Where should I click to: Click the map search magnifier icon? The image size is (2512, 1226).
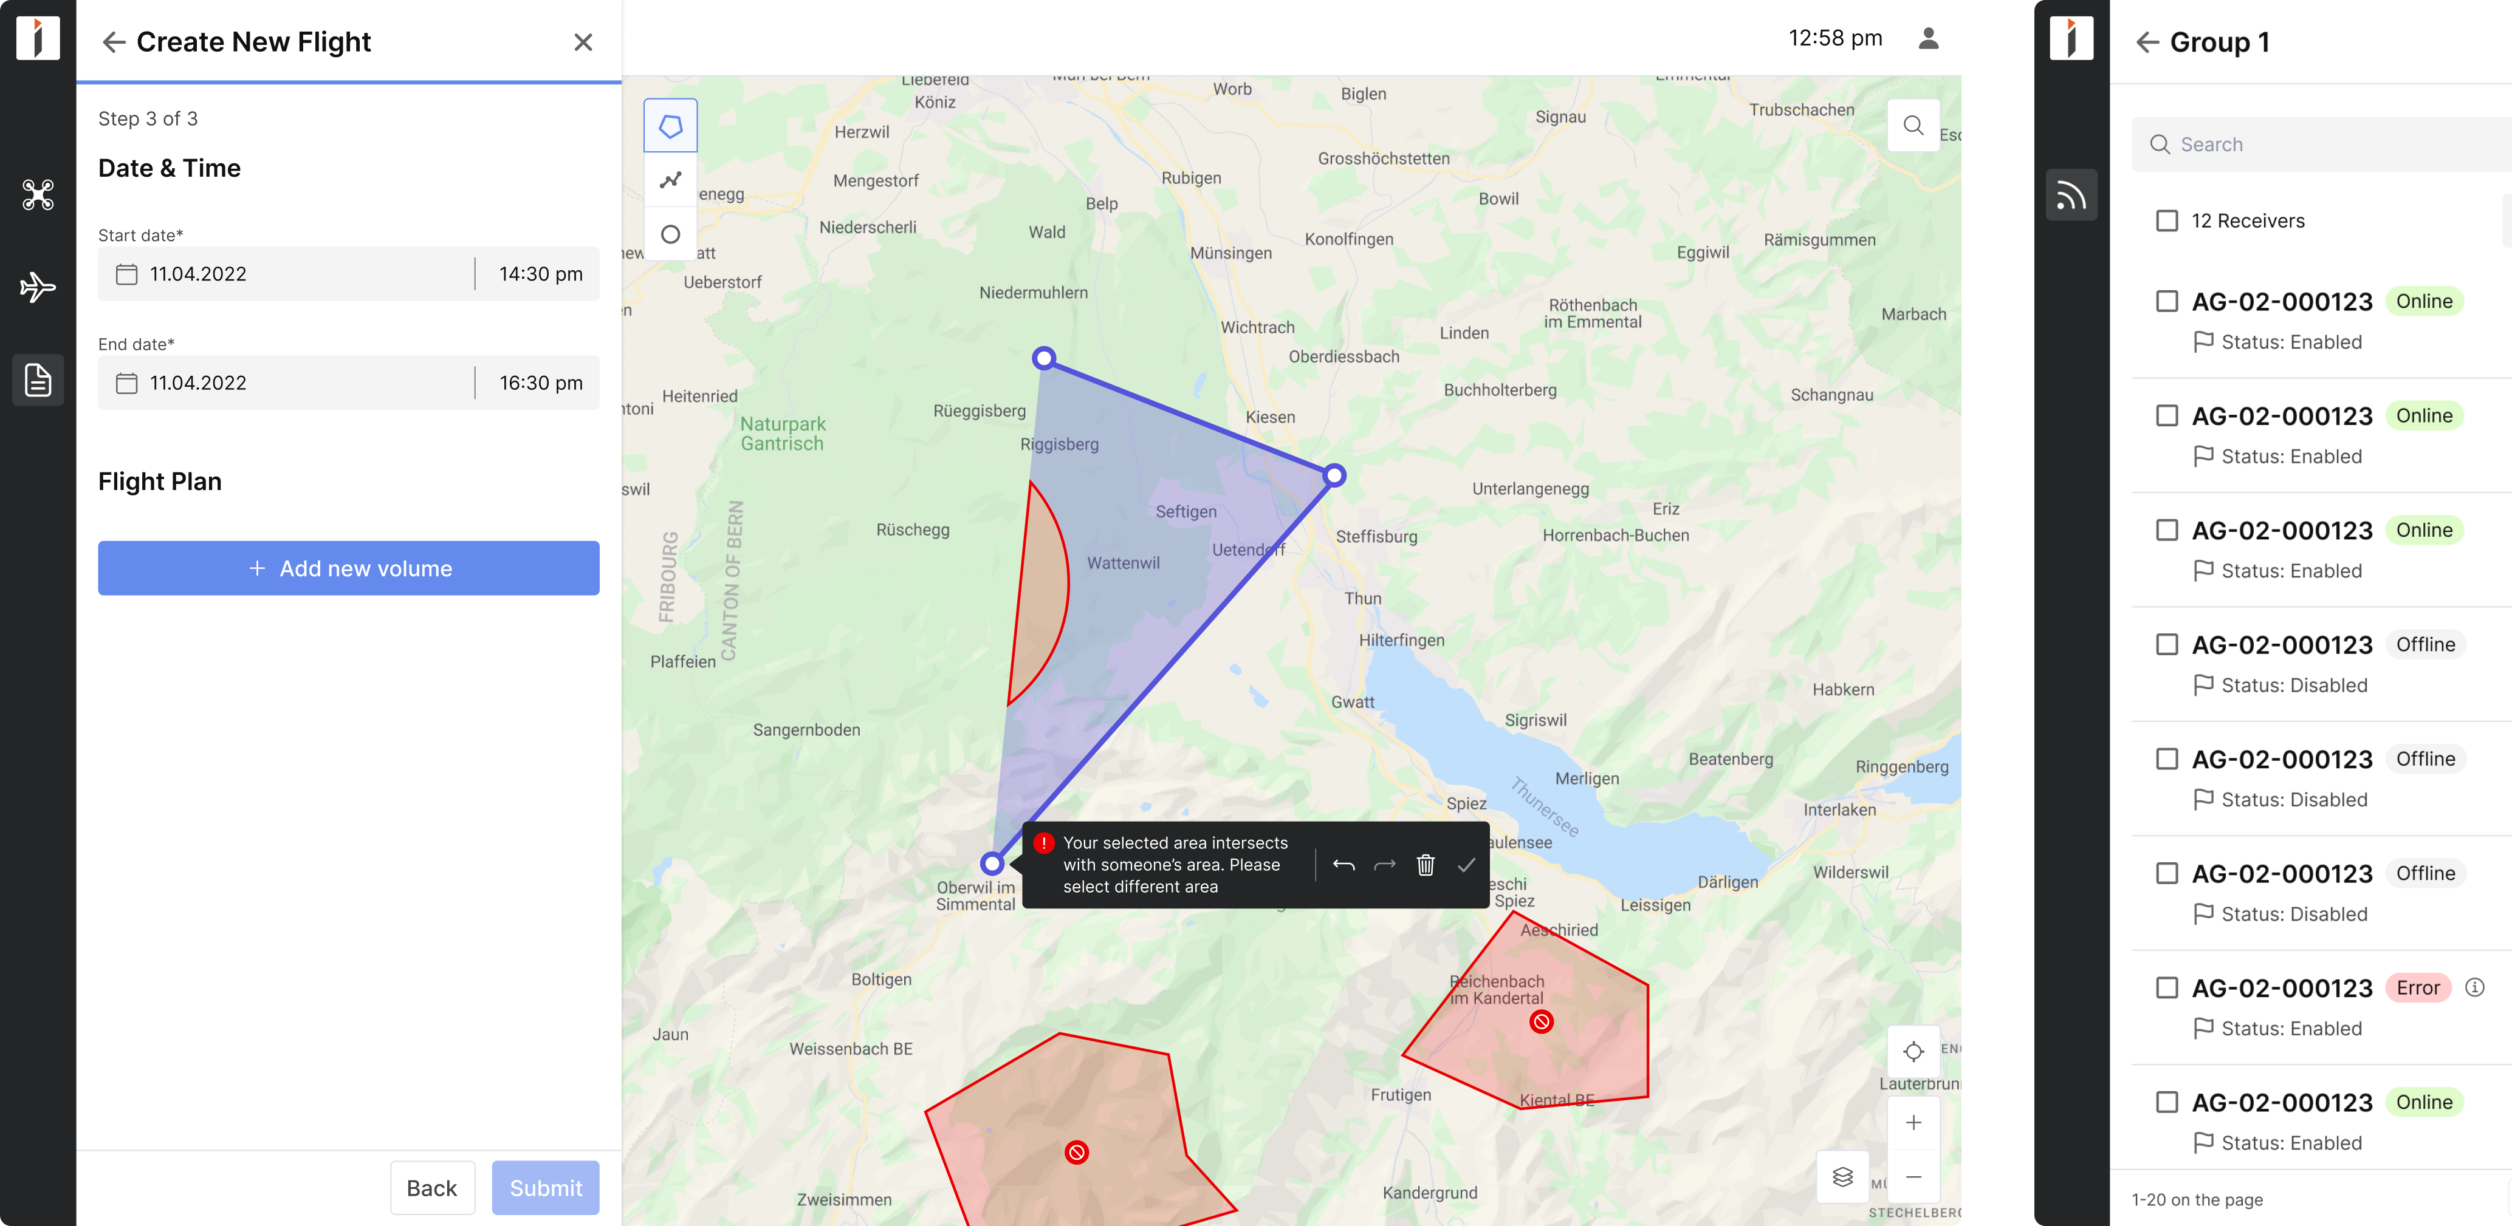click(x=1912, y=126)
